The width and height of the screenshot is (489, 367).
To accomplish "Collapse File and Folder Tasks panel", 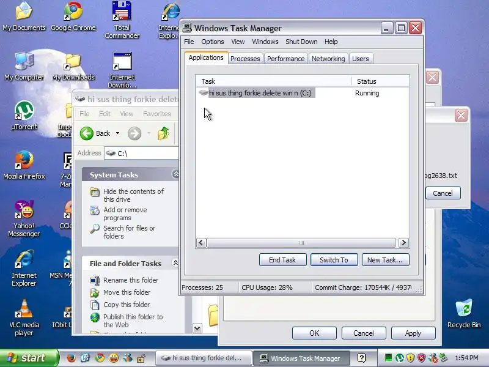I will point(175,263).
